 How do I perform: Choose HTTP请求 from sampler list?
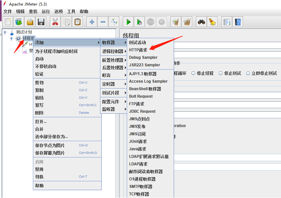(x=150, y=50)
